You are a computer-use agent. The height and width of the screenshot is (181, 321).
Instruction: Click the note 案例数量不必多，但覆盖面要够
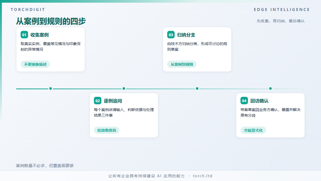[x=45, y=166]
